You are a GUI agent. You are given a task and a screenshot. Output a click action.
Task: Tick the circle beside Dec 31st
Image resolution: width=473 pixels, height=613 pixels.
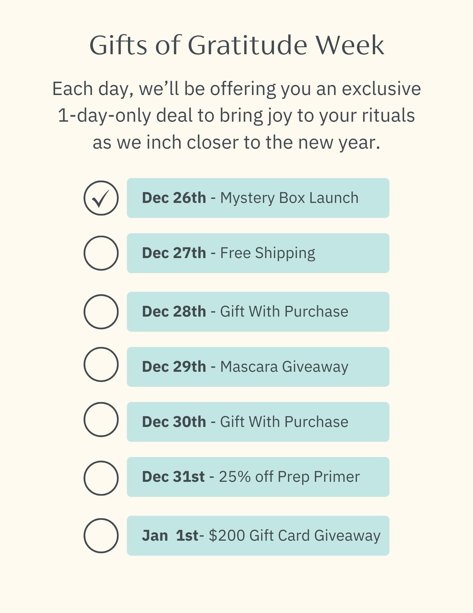(x=101, y=478)
